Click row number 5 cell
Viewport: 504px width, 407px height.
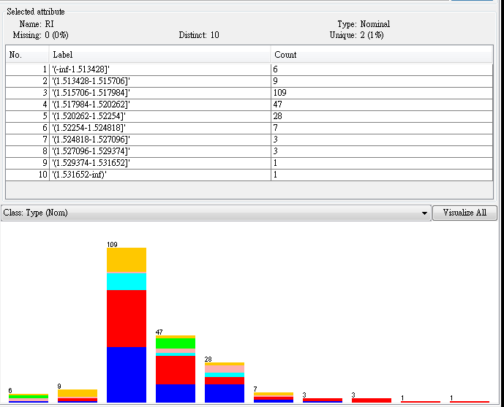(x=27, y=116)
